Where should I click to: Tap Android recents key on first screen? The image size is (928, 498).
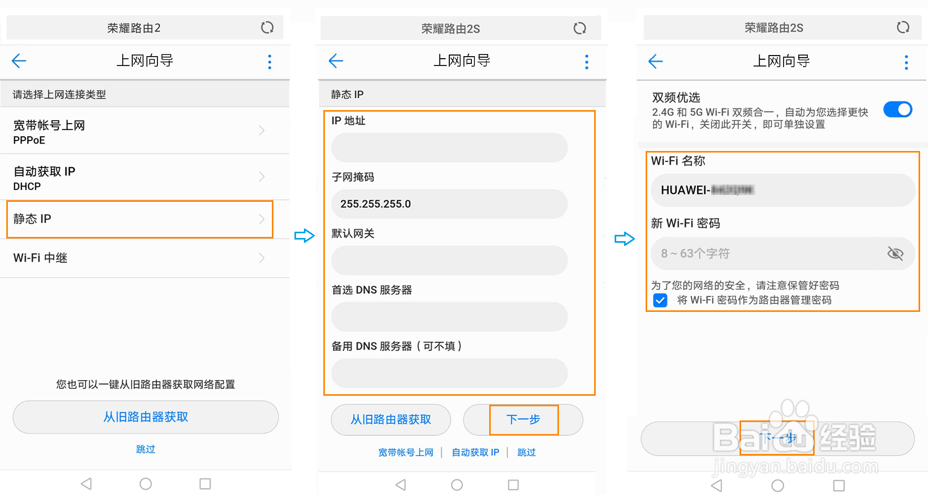click(x=205, y=483)
